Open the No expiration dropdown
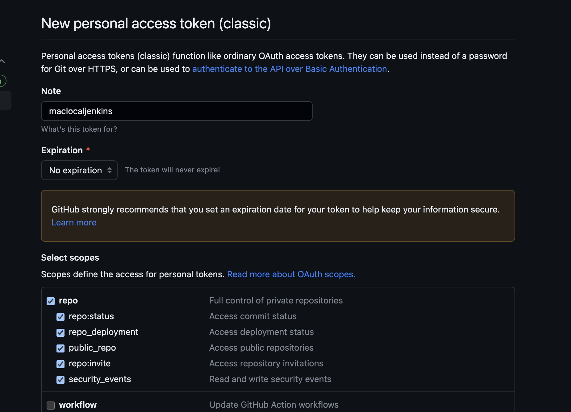The height and width of the screenshot is (412, 571). [79, 170]
